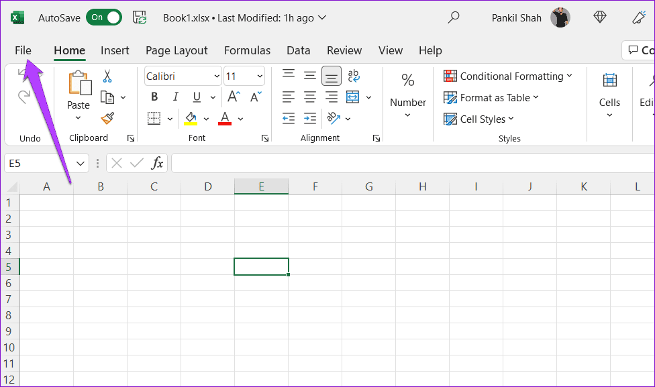Click the Cut scissors icon

coord(107,76)
